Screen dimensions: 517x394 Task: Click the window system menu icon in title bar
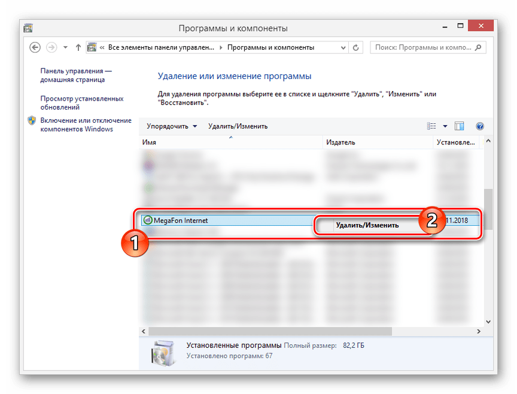pyautogui.click(x=28, y=28)
